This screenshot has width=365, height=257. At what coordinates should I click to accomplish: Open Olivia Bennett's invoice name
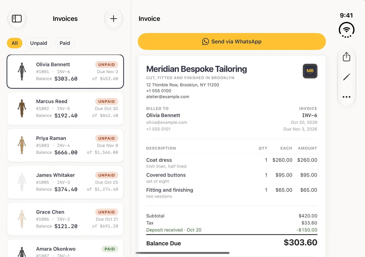tap(53, 64)
